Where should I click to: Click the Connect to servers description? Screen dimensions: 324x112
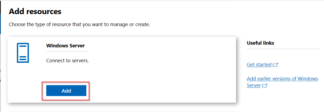[67, 61]
